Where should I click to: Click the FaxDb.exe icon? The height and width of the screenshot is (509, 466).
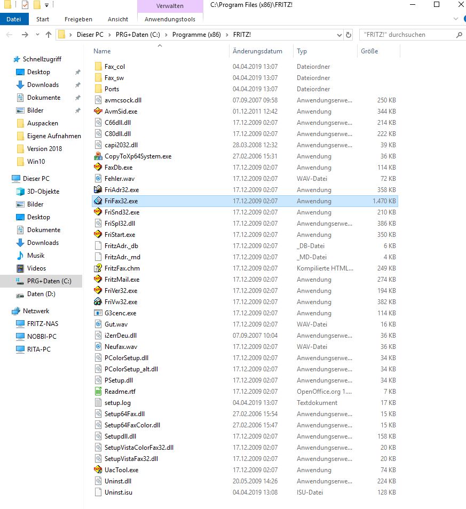coord(98,167)
